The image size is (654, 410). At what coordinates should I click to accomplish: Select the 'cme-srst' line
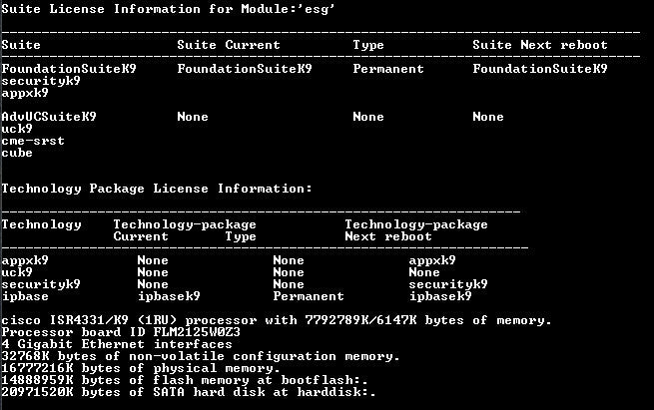33,141
